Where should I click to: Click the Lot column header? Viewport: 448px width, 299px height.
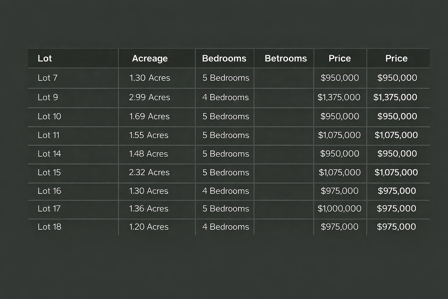[x=45, y=59]
